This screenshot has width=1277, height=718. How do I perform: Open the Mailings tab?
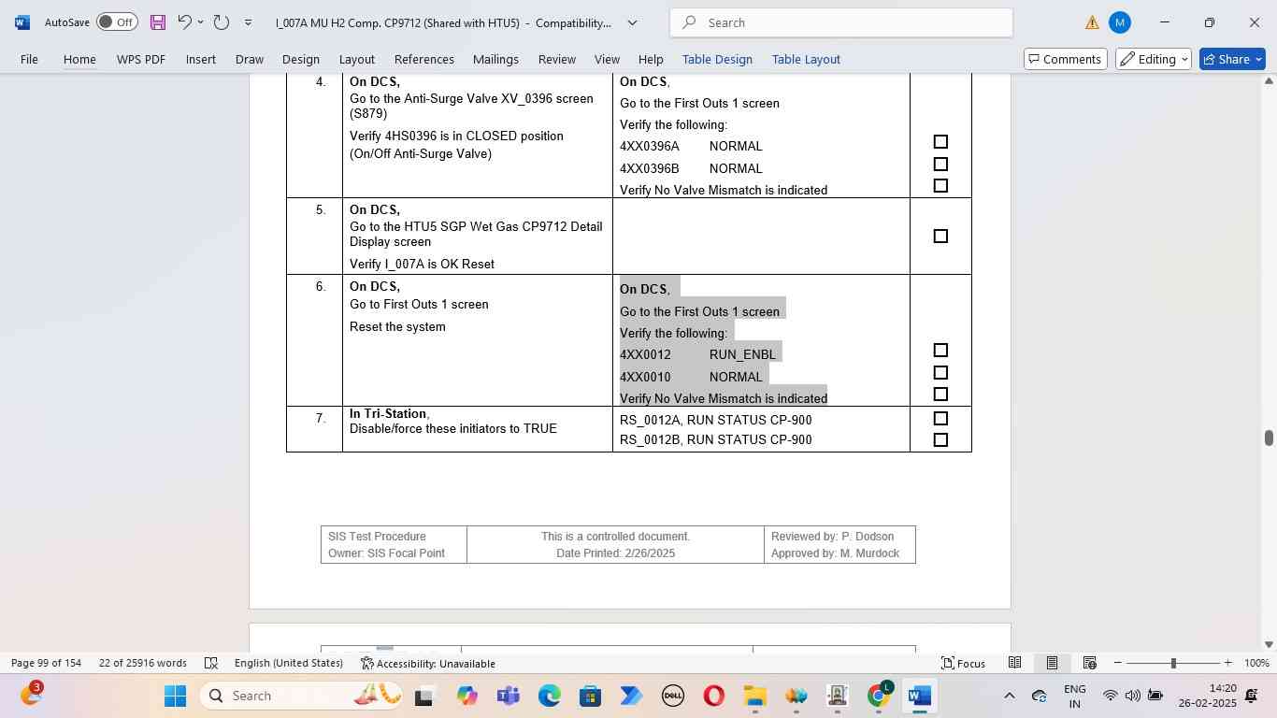[x=495, y=59]
